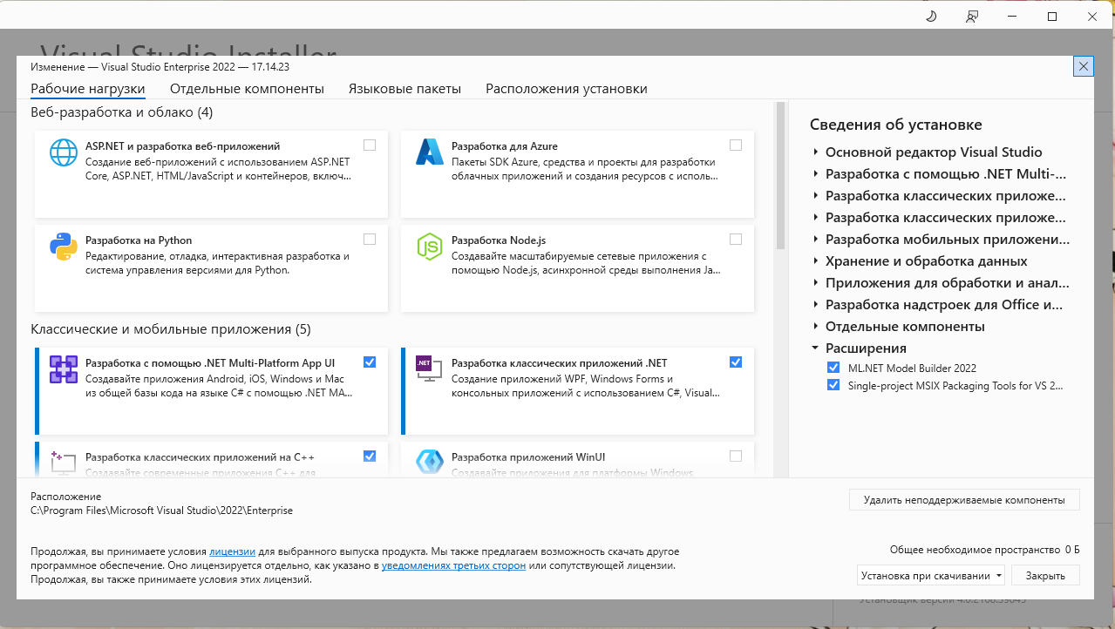This screenshot has height=629, width=1115.
Task: Expand Разработка с помощью .NET Multi- details
Action: tap(816, 173)
